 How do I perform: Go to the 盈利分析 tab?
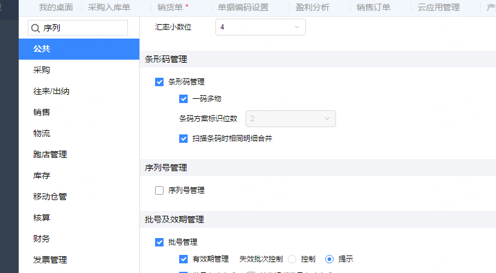[x=312, y=7]
